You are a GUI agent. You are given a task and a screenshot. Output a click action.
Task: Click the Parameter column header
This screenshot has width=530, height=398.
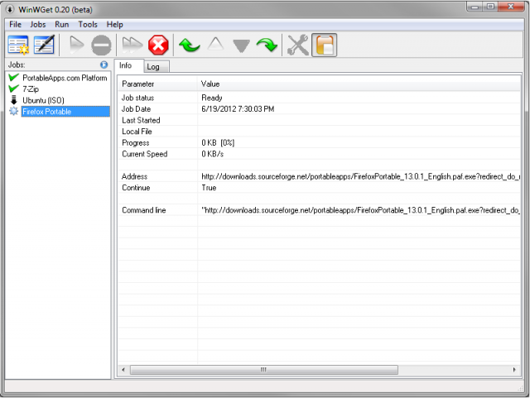tap(157, 84)
